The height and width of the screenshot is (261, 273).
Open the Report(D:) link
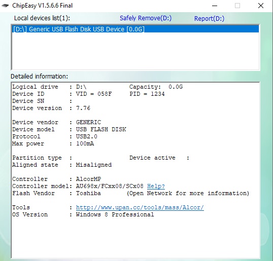point(209,18)
